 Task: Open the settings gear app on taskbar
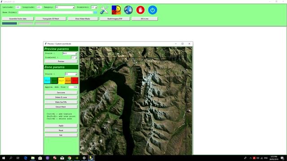pyautogui.click(x=84, y=158)
